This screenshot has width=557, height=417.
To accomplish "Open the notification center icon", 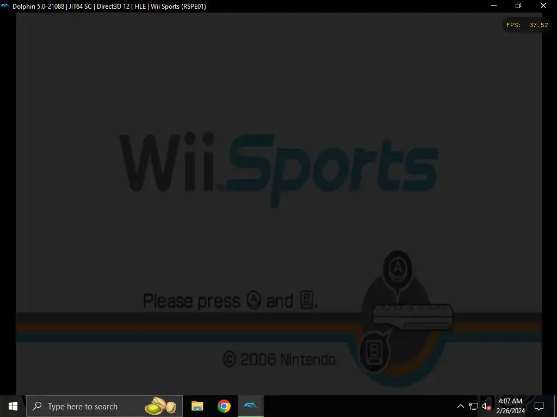I will [x=539, y=406].
